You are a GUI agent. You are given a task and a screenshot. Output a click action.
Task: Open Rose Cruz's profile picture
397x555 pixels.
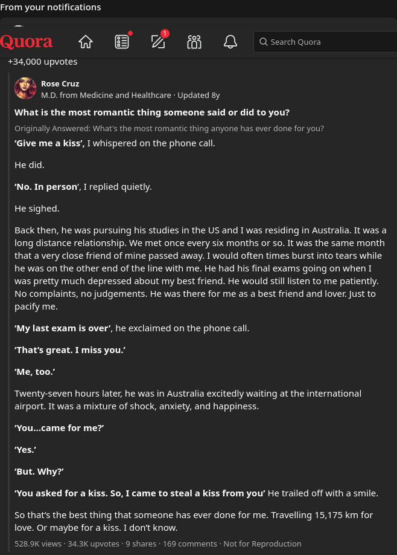(25, 88)
